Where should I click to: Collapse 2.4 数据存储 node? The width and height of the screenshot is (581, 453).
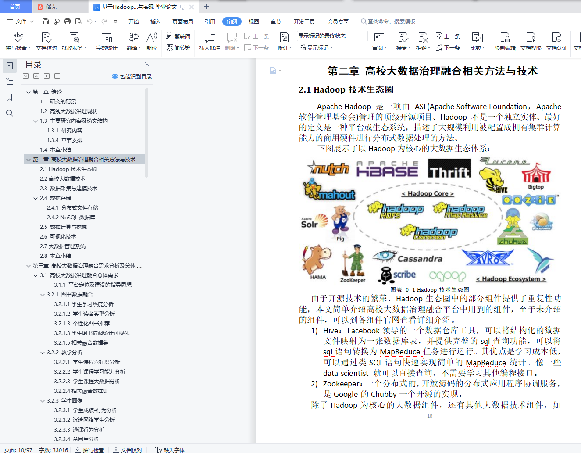36,198
